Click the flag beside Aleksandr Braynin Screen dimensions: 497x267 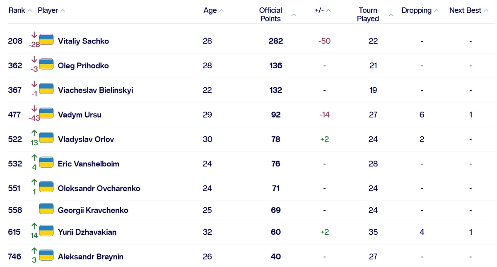click(46, 255)
